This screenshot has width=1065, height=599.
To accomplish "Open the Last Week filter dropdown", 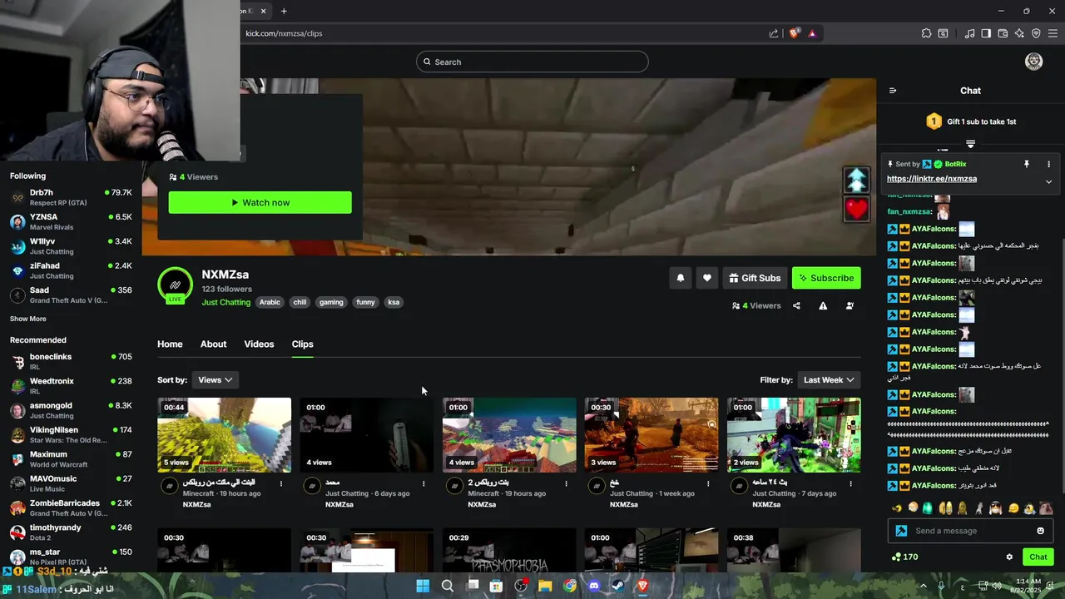I will point(829,379).
